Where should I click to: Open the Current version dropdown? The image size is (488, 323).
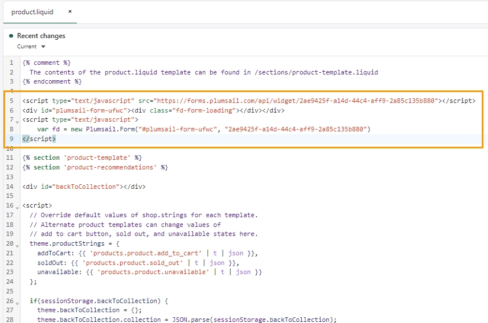tap(31, 47)
